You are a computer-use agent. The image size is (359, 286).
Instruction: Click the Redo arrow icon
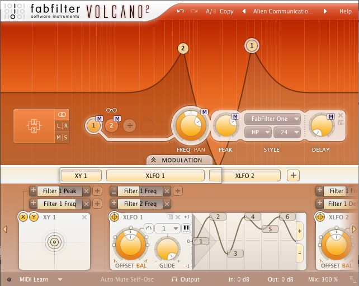click(x=194, y=11)
